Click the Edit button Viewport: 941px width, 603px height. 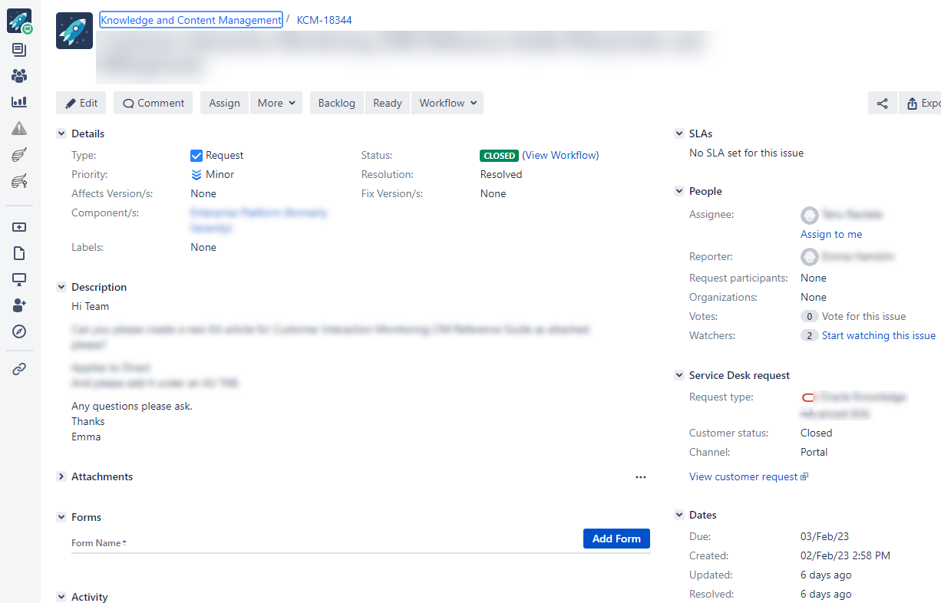point(81,103)
